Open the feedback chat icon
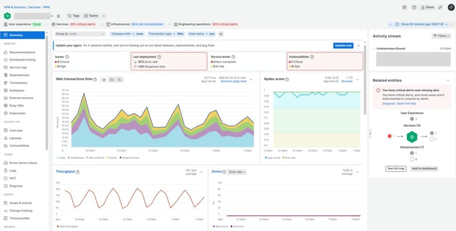 tap(405, 7)
